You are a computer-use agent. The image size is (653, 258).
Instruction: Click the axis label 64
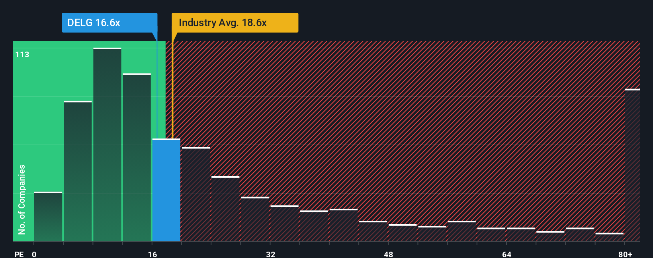coord(506,254)
